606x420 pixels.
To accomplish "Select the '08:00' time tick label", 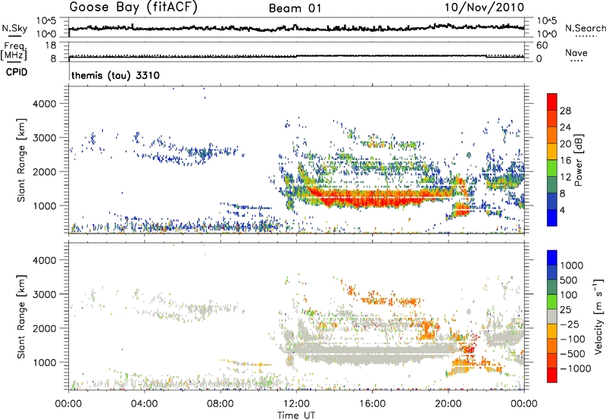I will tap(220, 404).
